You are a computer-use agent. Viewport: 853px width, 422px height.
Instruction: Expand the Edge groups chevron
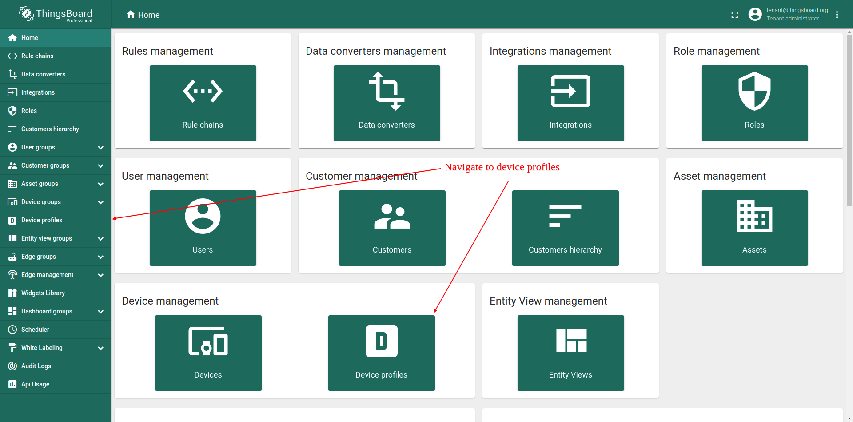click(101, 257)
